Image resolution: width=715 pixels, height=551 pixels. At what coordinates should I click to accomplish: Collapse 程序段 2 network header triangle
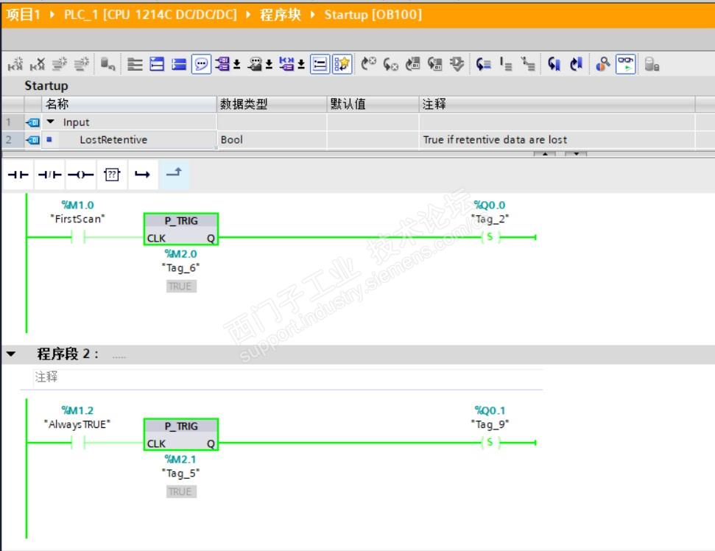11,354
